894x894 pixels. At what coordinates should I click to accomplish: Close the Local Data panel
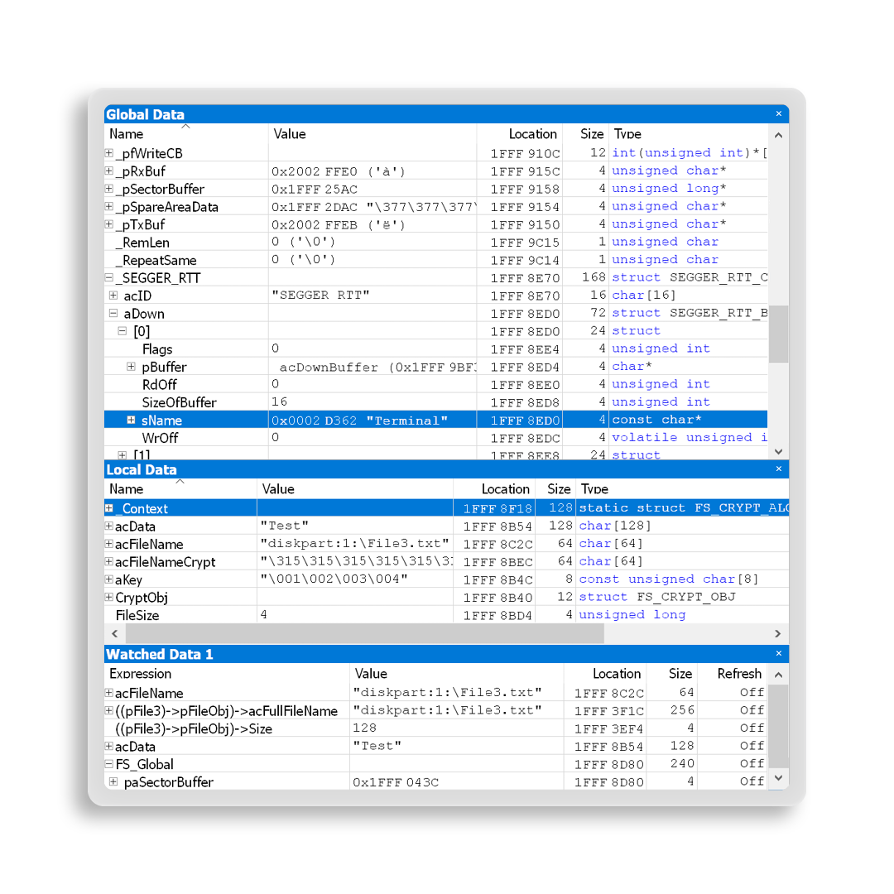tap(778, 469)
